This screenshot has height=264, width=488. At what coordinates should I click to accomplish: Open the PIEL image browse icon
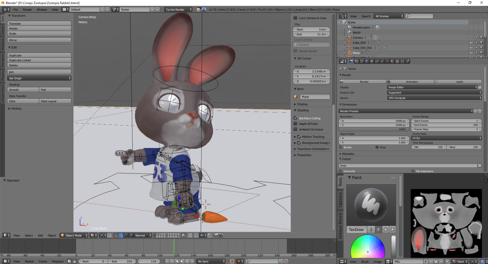point(389,261)
